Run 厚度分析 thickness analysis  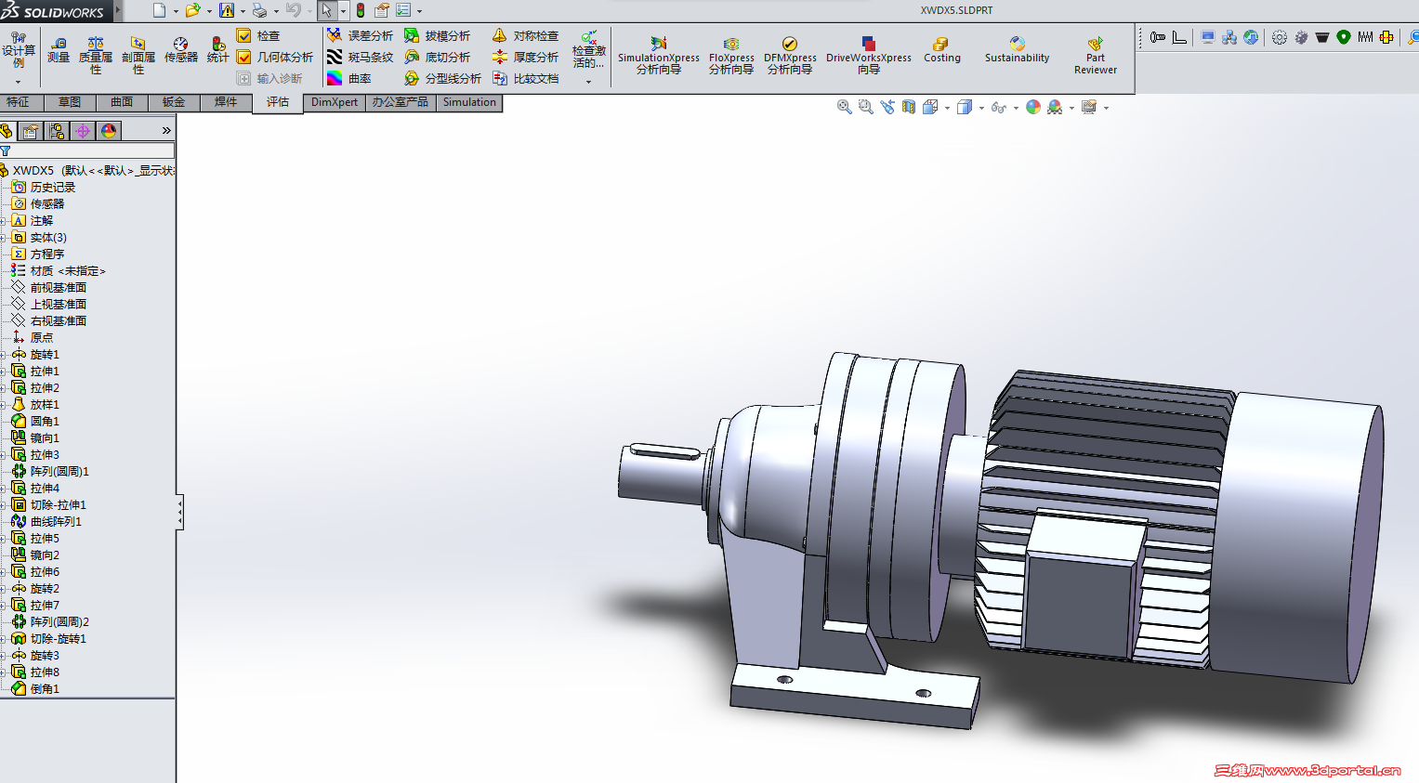(x=525, y=57)
